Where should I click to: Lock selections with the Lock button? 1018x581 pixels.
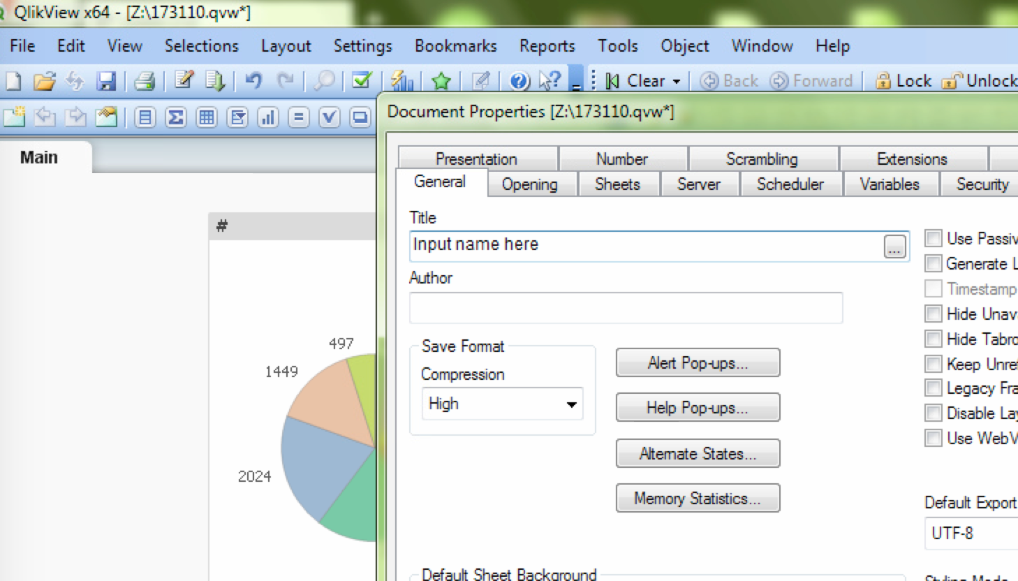pos(903,81)
